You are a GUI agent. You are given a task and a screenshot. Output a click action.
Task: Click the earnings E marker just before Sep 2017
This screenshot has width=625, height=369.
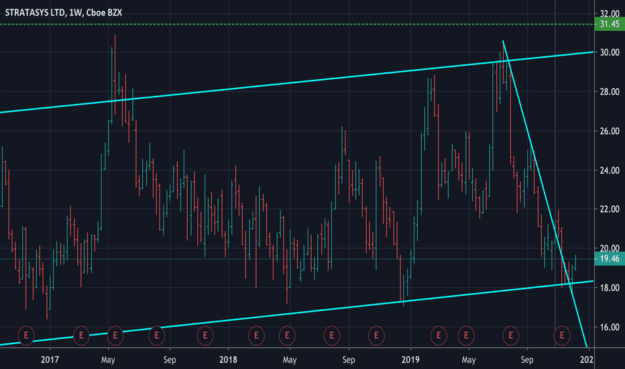157,335
